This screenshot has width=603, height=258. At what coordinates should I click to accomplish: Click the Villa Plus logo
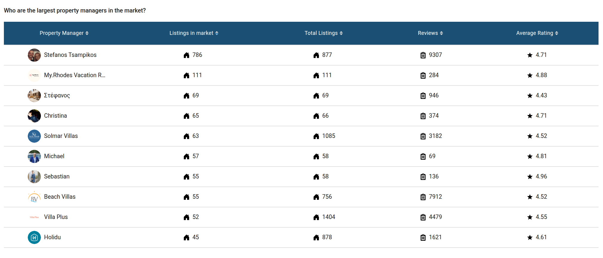click(x=34, y=217)
